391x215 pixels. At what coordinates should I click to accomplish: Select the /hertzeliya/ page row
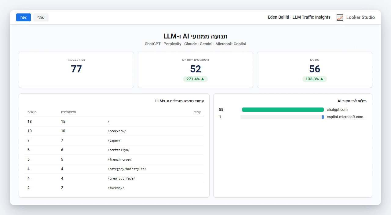(x=114, y=150)
